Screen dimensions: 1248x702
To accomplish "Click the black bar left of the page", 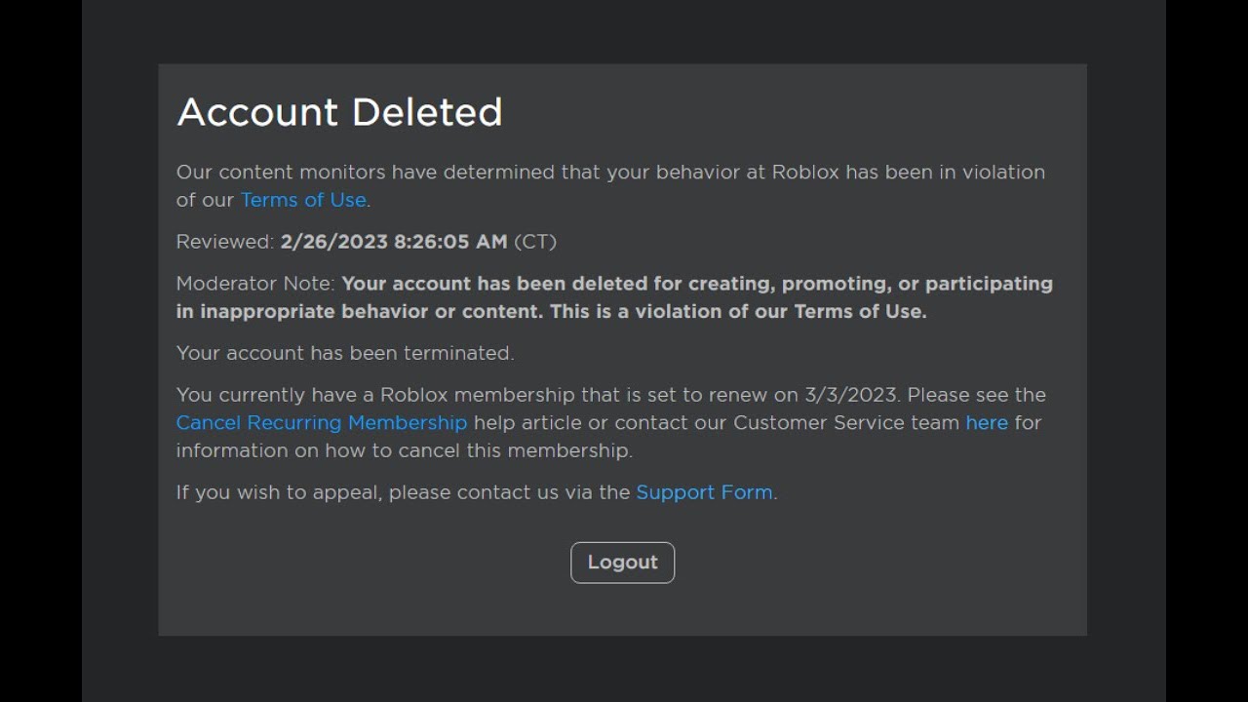I will (x=40, y=351).
